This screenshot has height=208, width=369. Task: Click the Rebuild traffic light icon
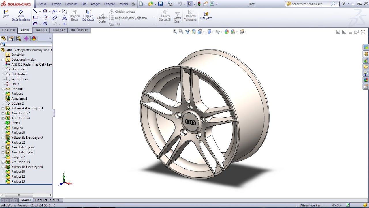199,4
